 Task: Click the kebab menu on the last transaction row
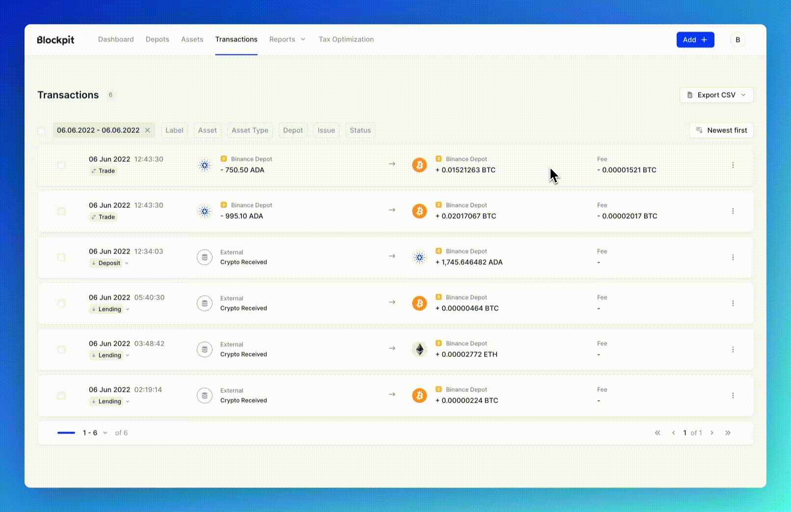(x=733, y=395)
